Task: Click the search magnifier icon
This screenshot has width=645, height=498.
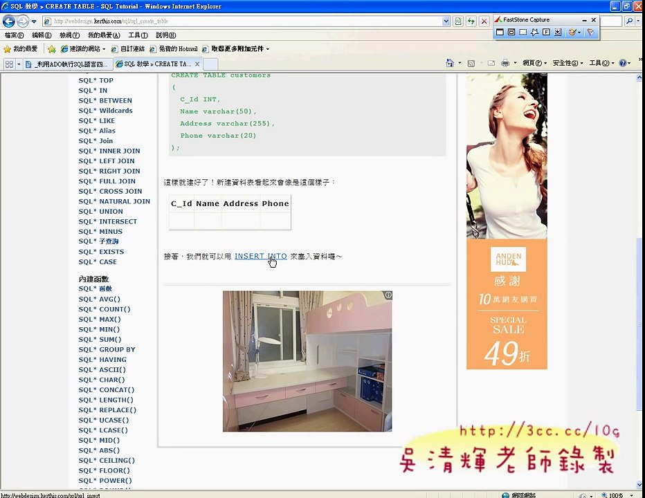Action: pos(629,21)
